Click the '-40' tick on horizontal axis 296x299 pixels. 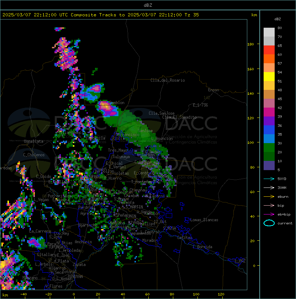(23, 294)
